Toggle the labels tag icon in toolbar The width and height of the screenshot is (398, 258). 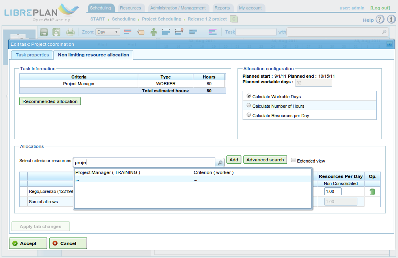140,32
